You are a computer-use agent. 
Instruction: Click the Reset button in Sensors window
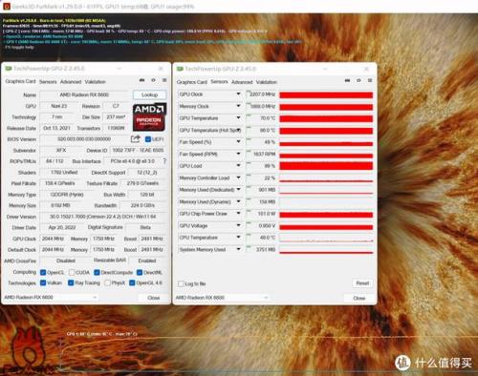(x=362, y=283)
